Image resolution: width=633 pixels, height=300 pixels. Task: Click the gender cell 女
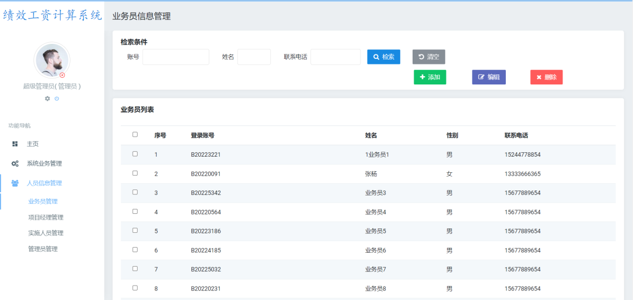pos(449,174)
